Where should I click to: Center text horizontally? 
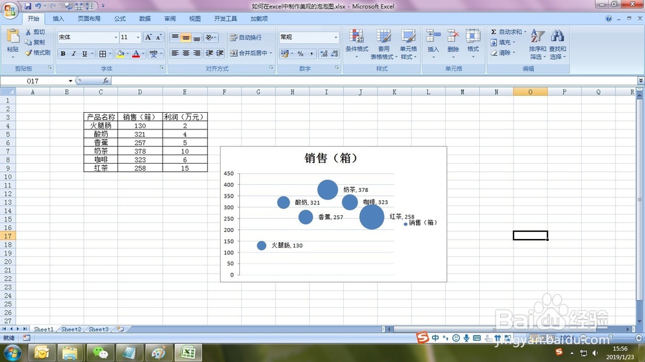(x=186, y=53)
